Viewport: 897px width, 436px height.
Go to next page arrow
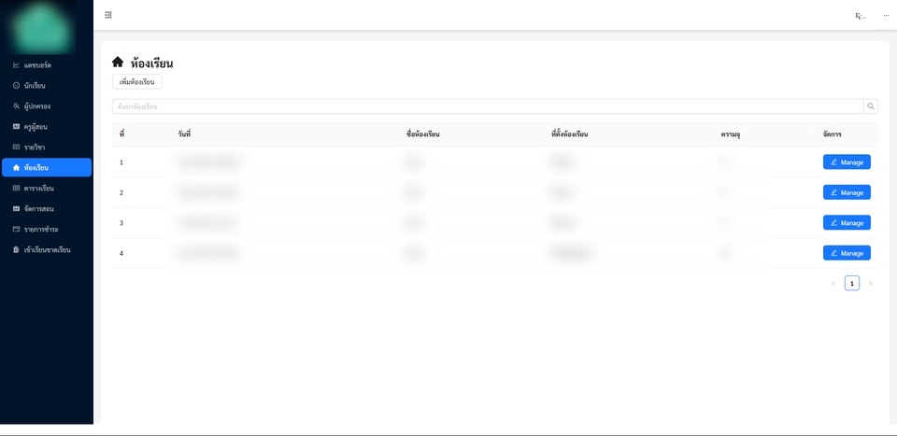click(x=871, y=284)
